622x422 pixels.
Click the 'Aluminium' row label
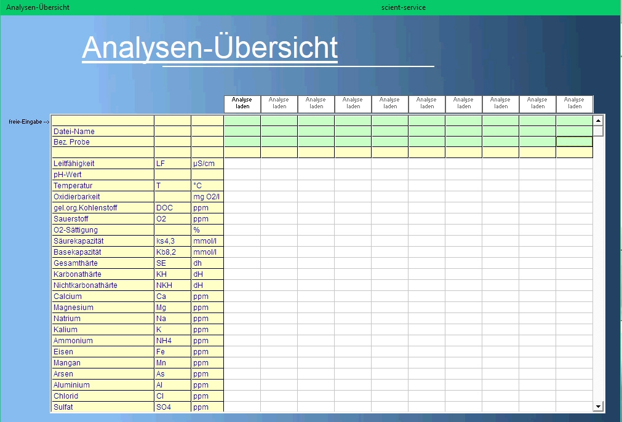103,386
